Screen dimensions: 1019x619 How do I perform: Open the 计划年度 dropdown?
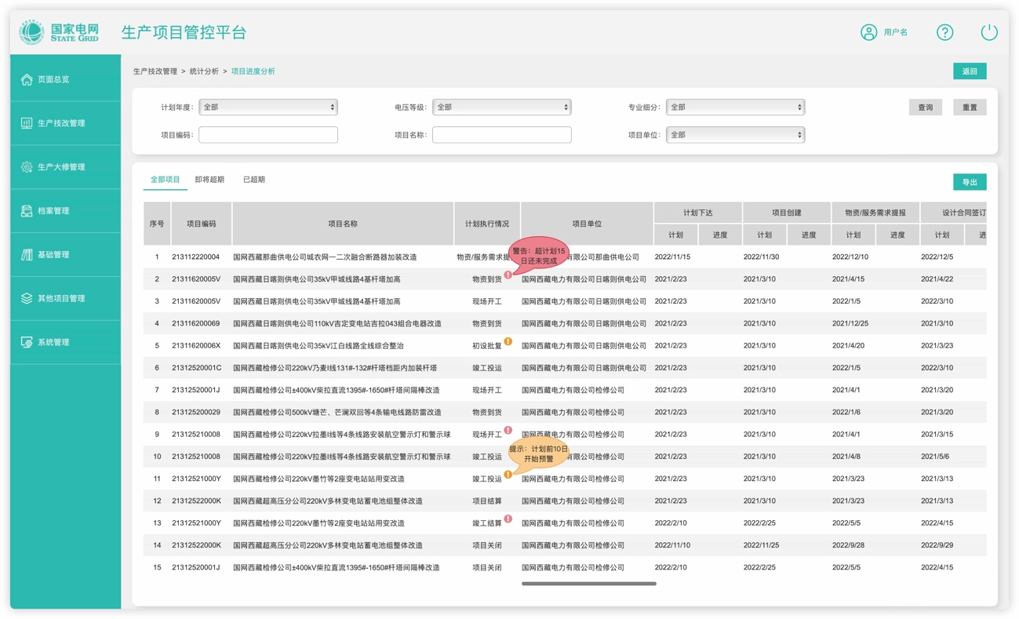(268, 107)
